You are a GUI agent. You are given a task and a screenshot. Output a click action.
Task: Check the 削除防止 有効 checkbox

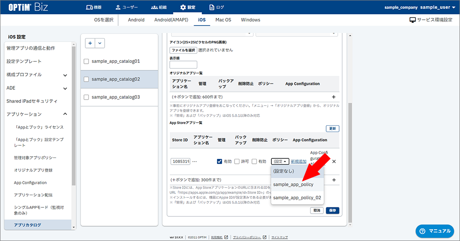pyautogui.click(x=254, y=161)
